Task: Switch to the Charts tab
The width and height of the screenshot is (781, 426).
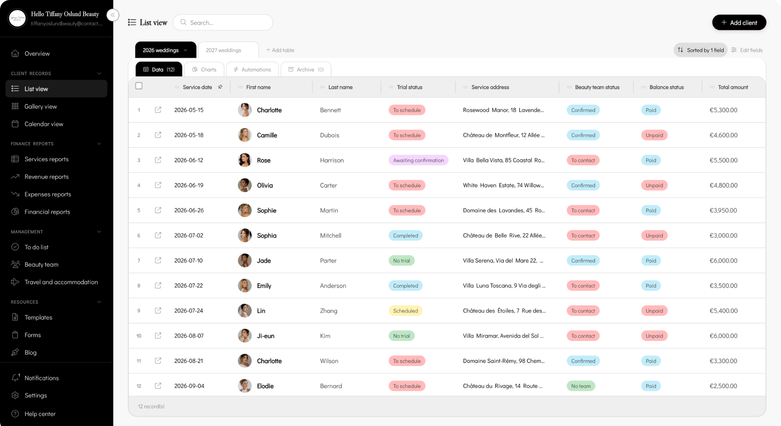Action: pos(204,69)
